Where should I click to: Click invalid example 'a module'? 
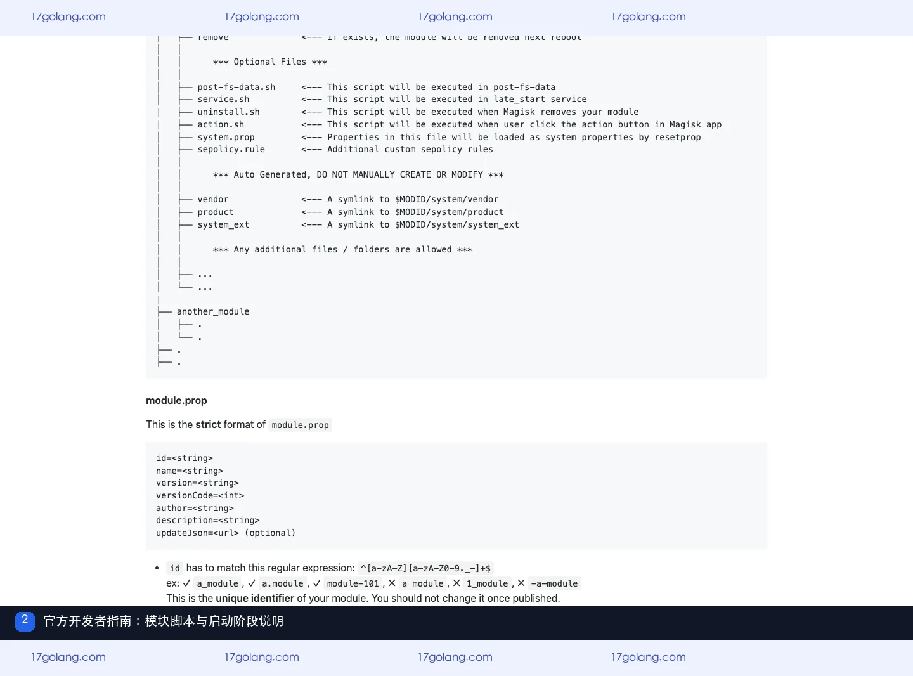click(x=423, y=583)
